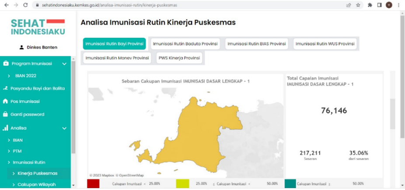405x190 pixels.
Task: Collapse the Program Imunisasi menu chevron
Action: pos(64,64)
